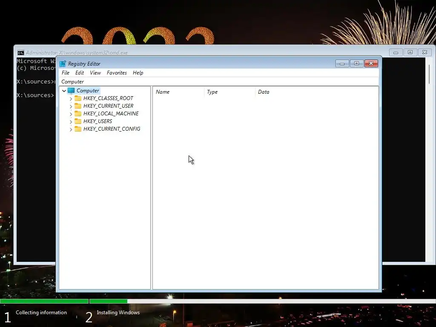Viewport: 436px width, 327px height.
Task: Sort by the Type column header
Action: click(x=229, y=92)
